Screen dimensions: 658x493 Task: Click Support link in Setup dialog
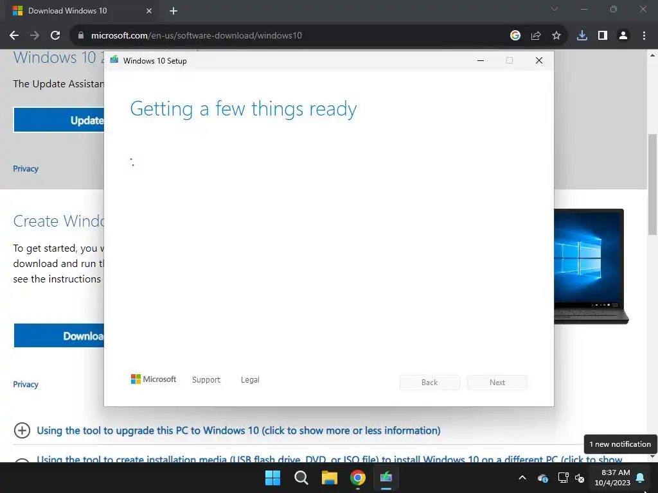click(206, 380)
